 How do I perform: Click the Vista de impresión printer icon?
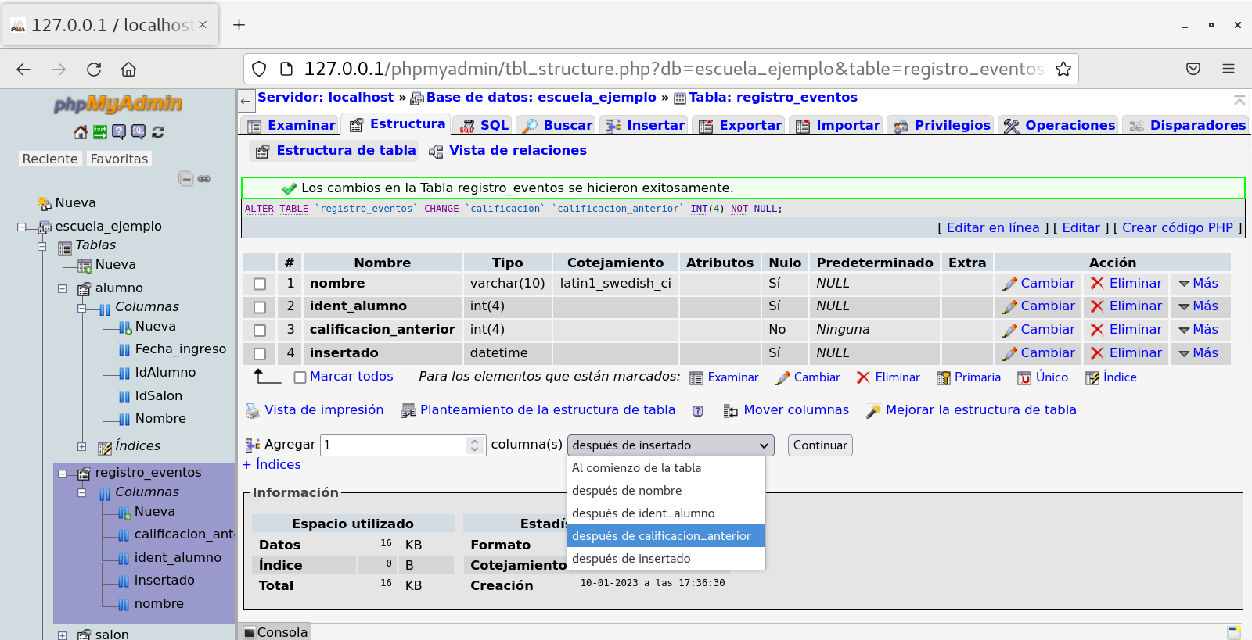click(252, 410)
